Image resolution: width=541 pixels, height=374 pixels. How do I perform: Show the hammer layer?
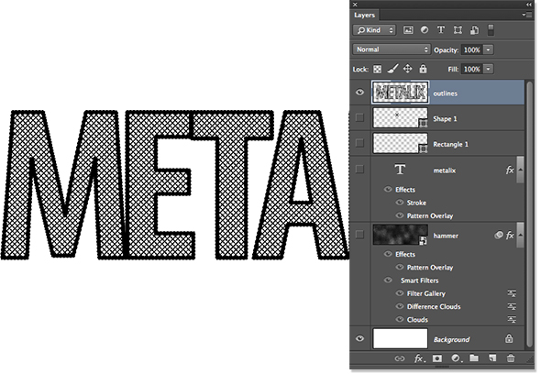tap(359, 235)
